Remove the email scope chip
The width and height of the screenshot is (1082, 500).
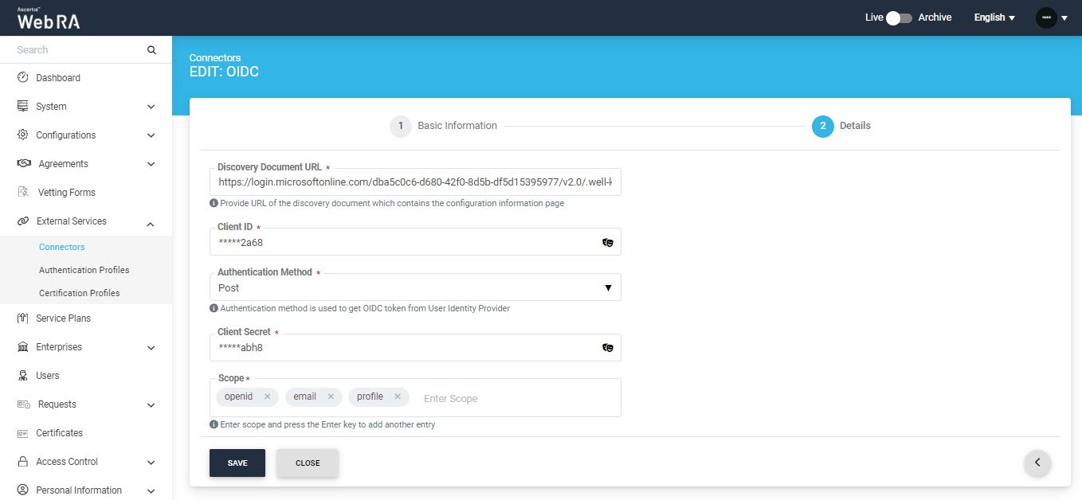coord(331,396)
